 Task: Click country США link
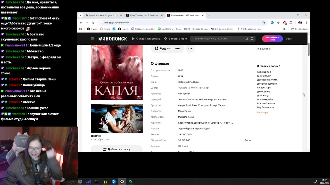[181, 76]
